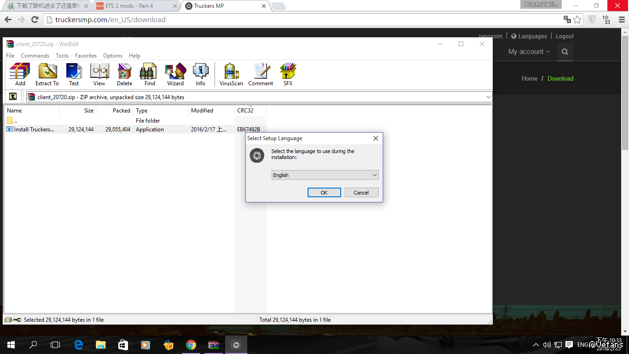Open the Options menu in WinRAR

tap(113, 56)
